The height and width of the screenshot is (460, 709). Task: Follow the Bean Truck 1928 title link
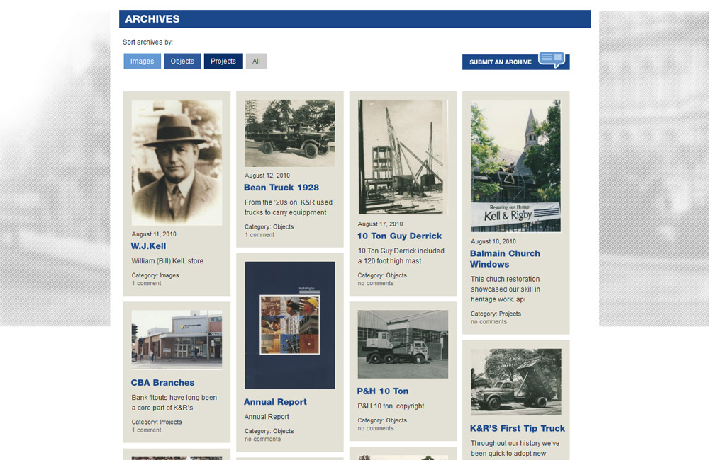pos(281,188)
